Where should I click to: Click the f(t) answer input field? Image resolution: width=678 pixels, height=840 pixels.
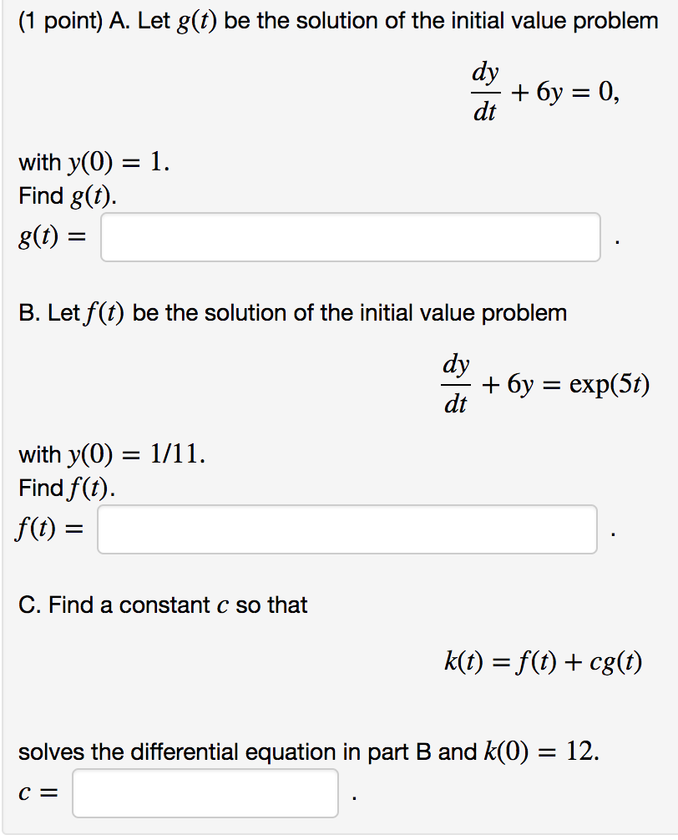348,529
